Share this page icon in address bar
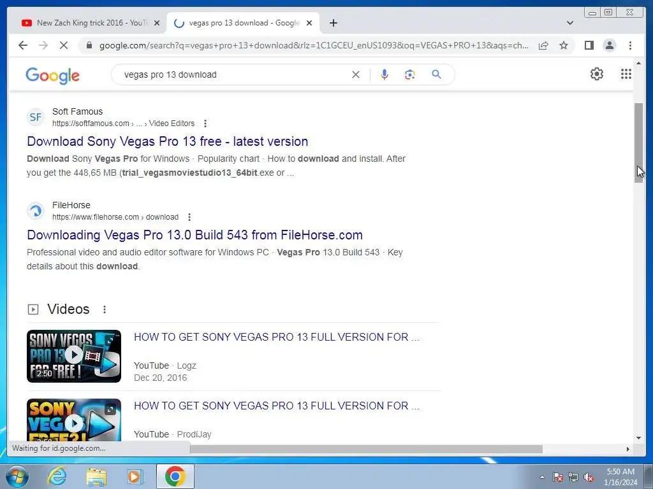The width and height of the screenshot is (653, 489). tap(543, 45)
